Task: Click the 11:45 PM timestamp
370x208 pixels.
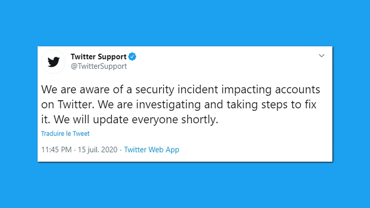Action: (x=56, y=150)
